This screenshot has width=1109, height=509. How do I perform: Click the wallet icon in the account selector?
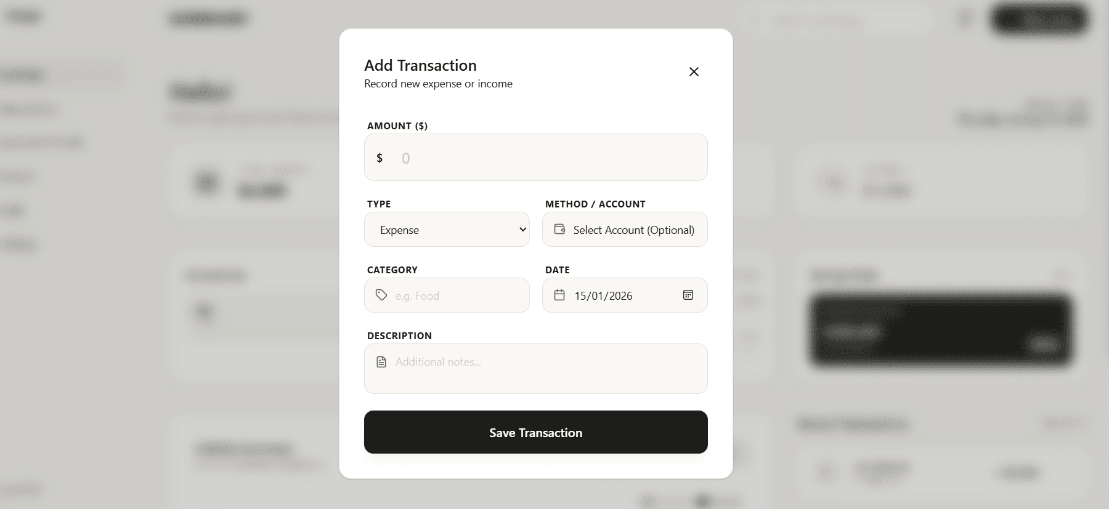(559, 229)
